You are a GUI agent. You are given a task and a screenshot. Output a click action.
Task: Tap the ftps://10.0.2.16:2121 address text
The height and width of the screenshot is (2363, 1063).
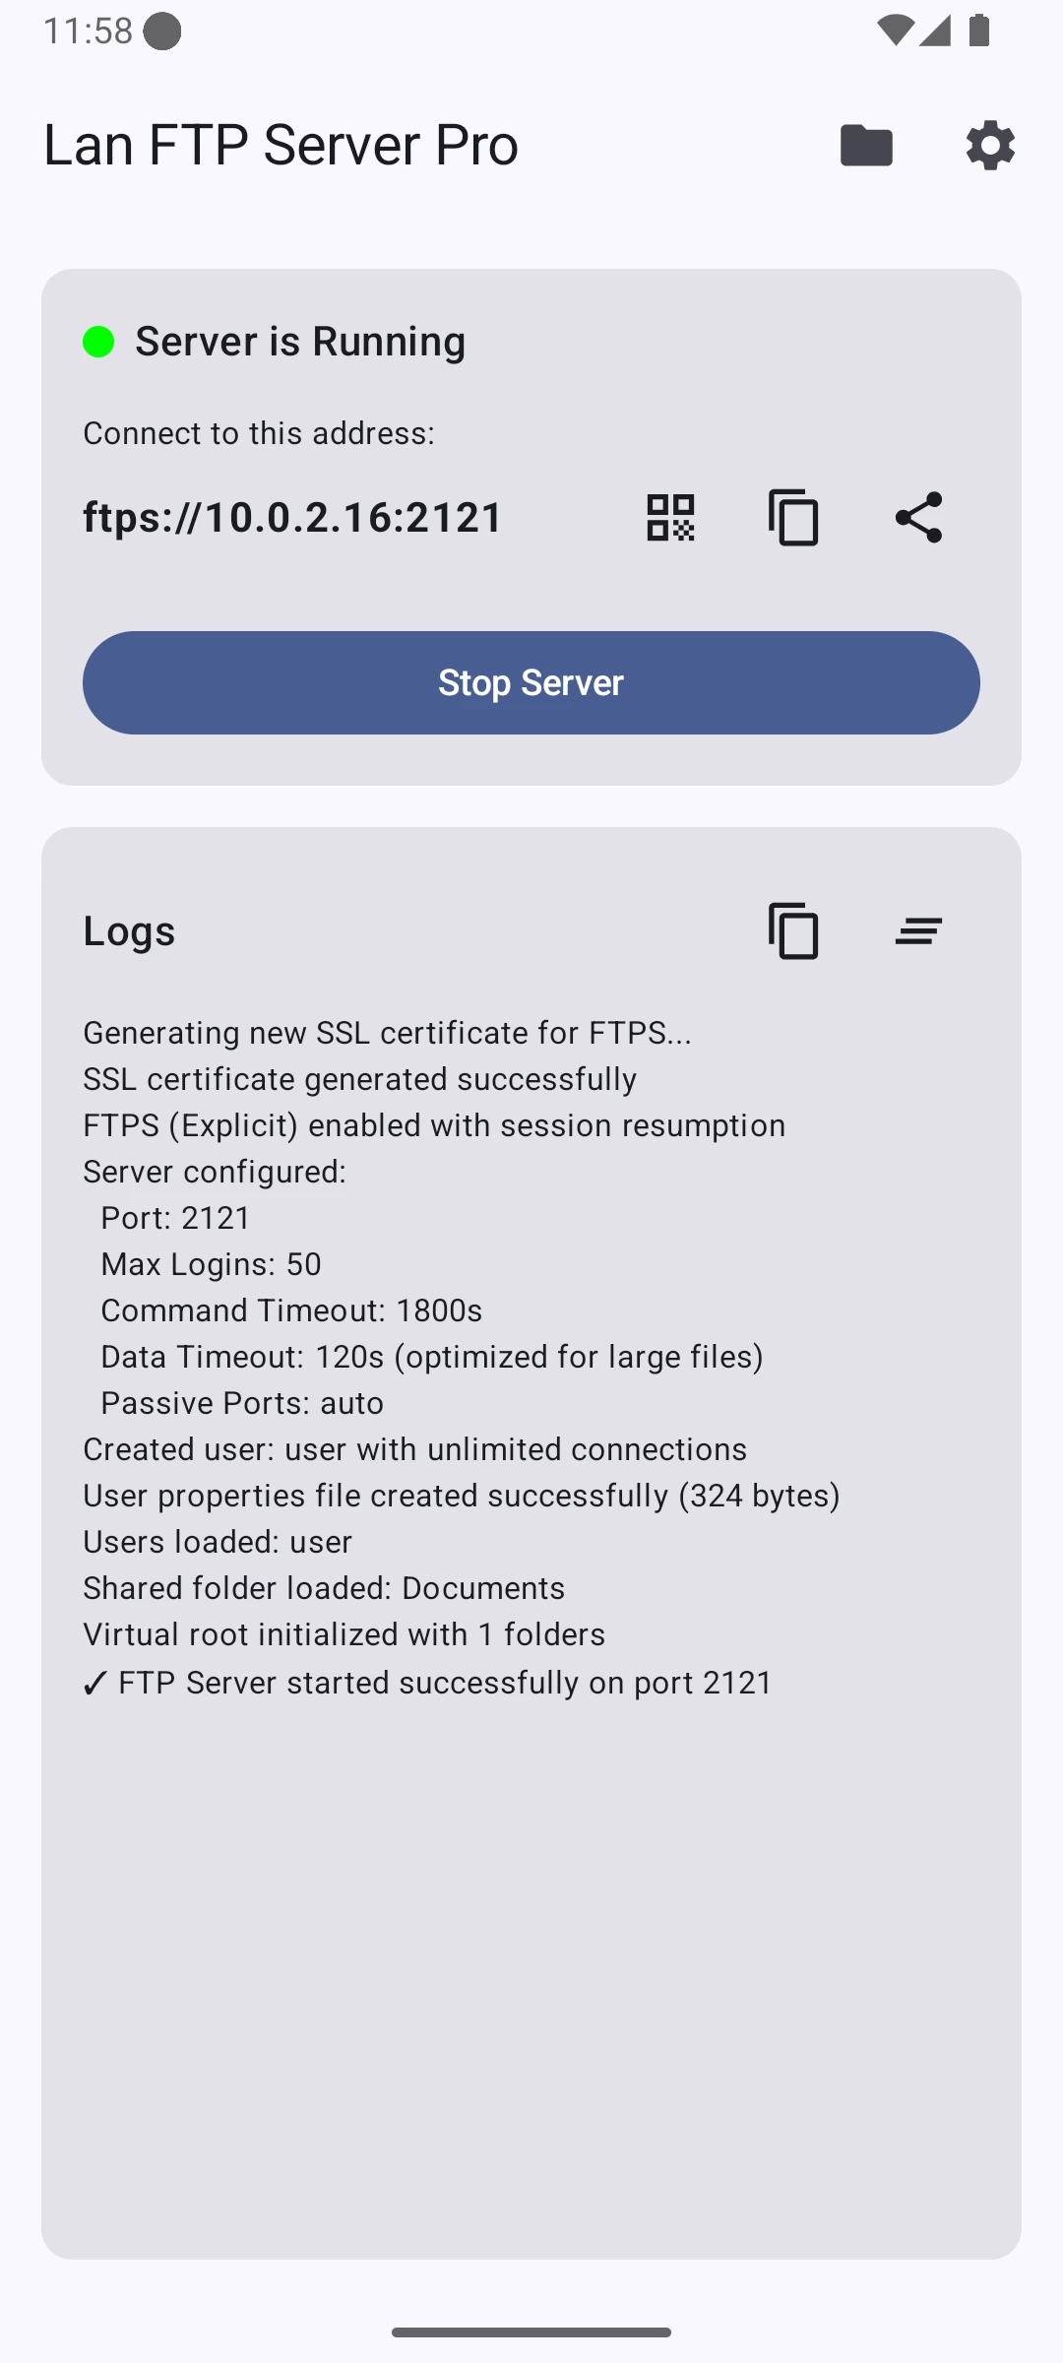coord(292,517)
